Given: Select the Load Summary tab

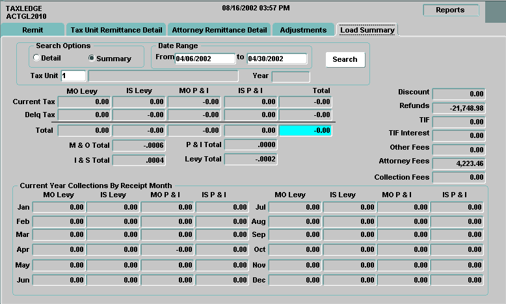Looking at the screenshot, I should pyautogui.click(x=367, y=30).
